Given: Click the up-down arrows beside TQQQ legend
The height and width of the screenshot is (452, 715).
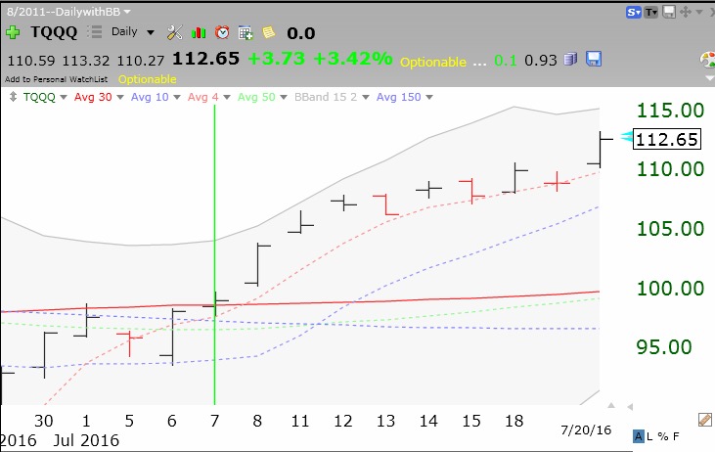Looking at the screenshot, I should (14, 97).
